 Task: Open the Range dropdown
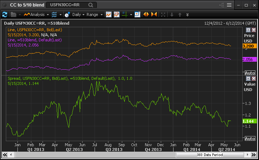point(94,15)
